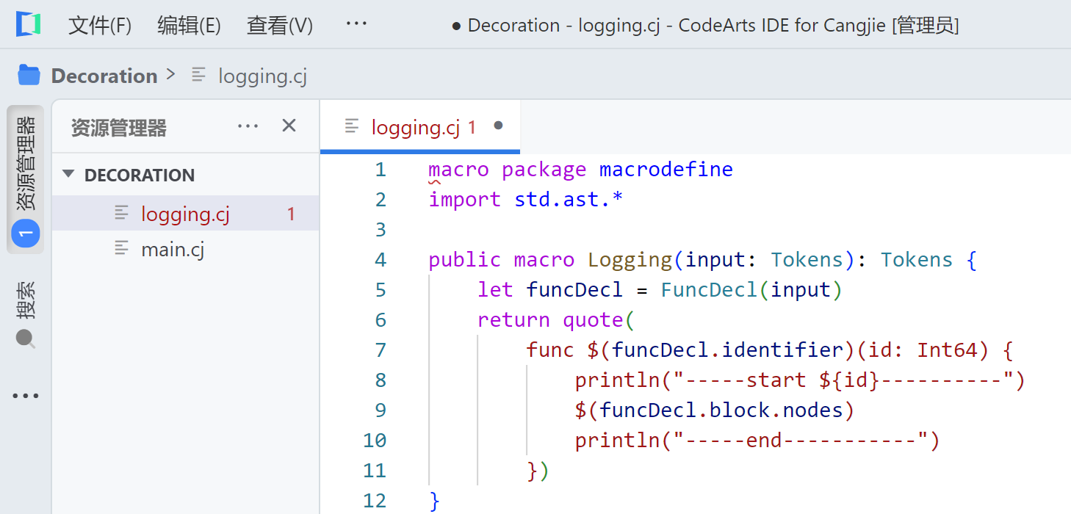
Task: Click the unsaved dot on logging.cj tab
Action: pyautogui.click(x=498, y=126)
